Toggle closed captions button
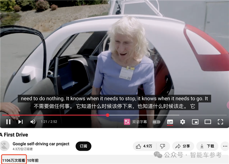229x164 pixels. tap(170, 122)
